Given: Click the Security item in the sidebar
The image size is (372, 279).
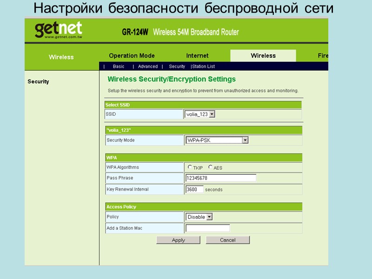Looking at the screenshot, I should pos(38,82).
